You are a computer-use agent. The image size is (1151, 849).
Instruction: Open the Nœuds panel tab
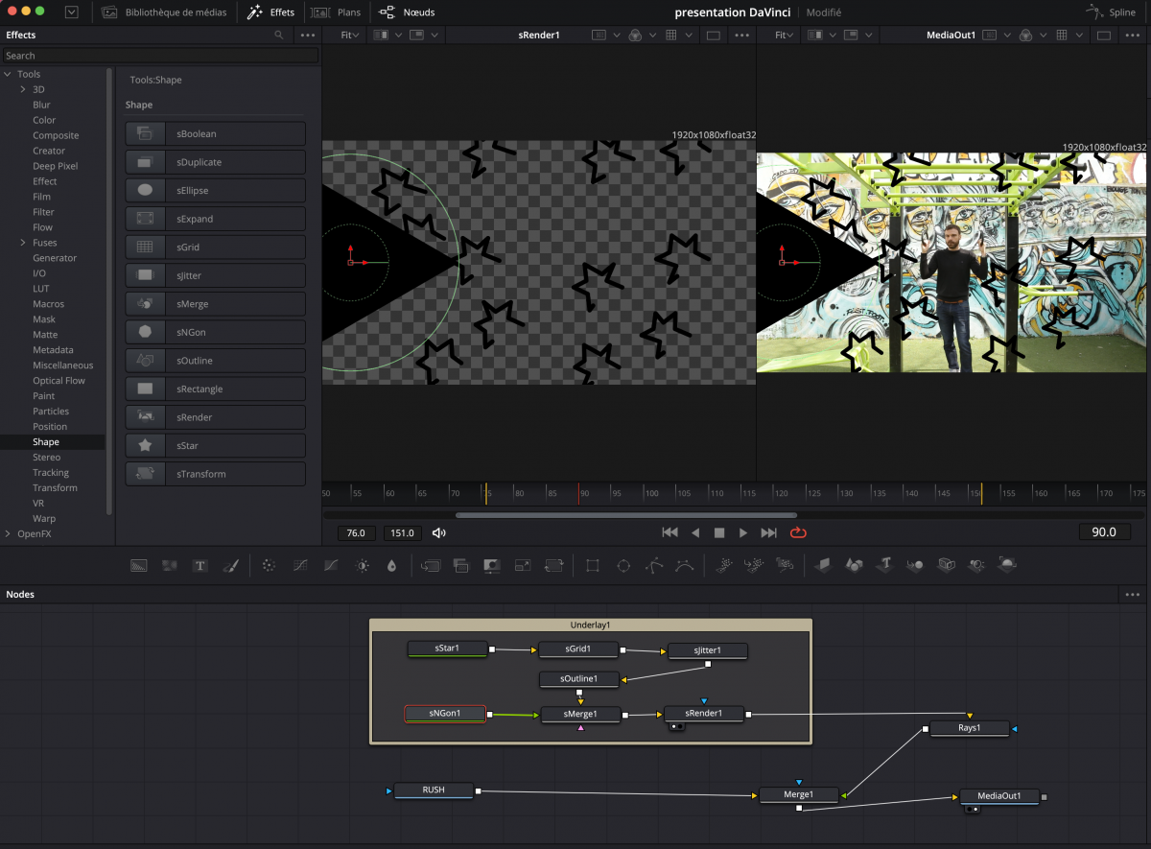click(407, 12)
